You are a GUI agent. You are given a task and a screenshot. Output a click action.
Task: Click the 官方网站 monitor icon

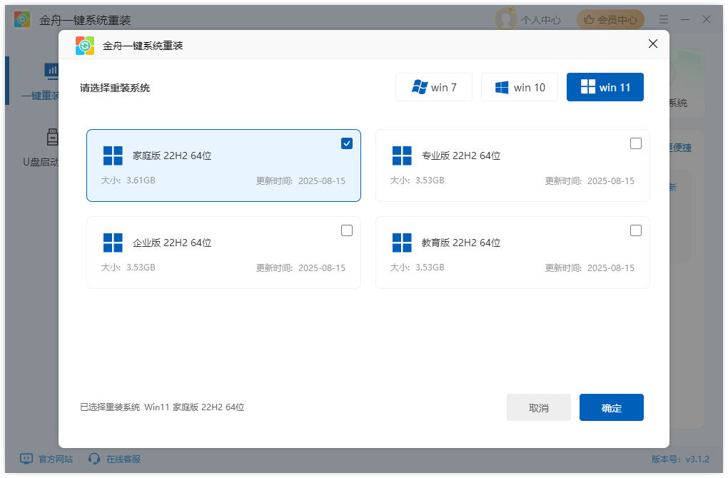26,459
